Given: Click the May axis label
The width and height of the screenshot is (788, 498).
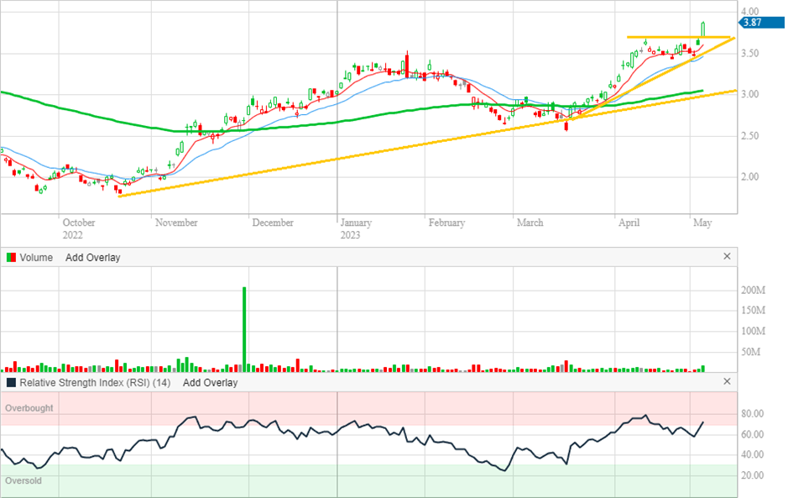Looking at the screenshot, I should coord(702,223).
